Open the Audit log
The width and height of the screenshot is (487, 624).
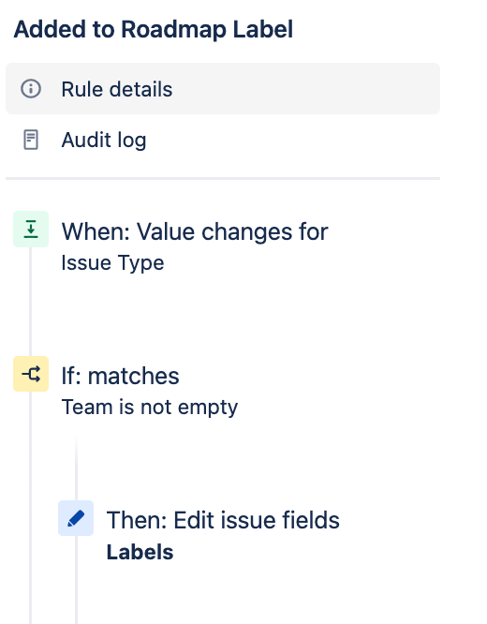[103, 141]
